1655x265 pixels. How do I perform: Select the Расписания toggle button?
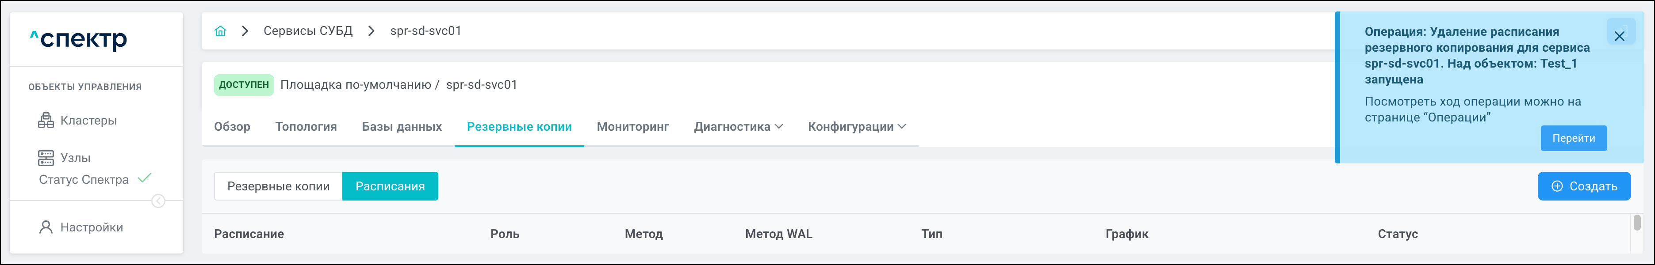[x=390, y=186]
